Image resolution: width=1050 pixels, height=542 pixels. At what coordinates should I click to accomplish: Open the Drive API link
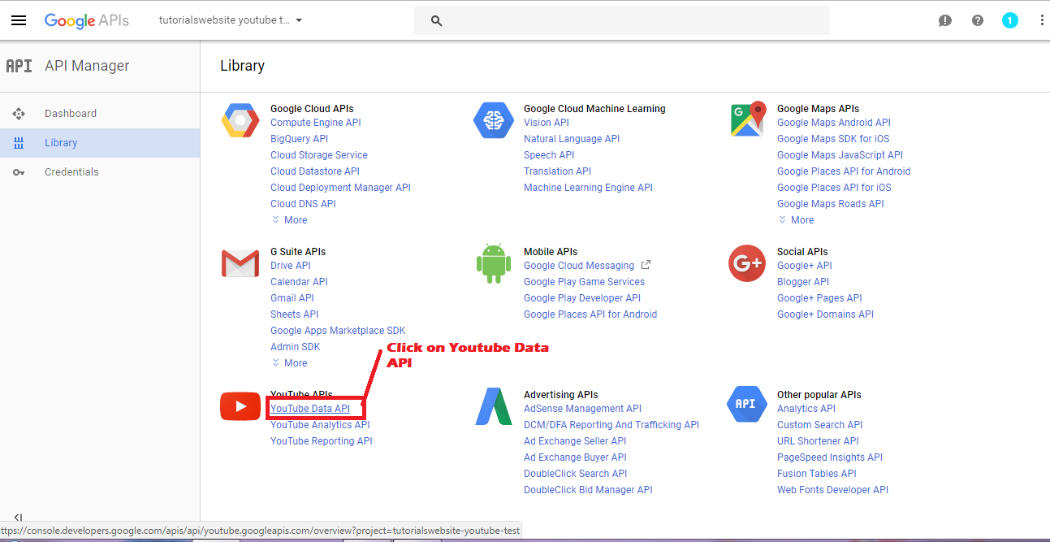tap(291, 266)
